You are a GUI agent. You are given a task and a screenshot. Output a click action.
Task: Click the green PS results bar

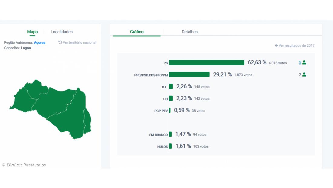[206, 62]
